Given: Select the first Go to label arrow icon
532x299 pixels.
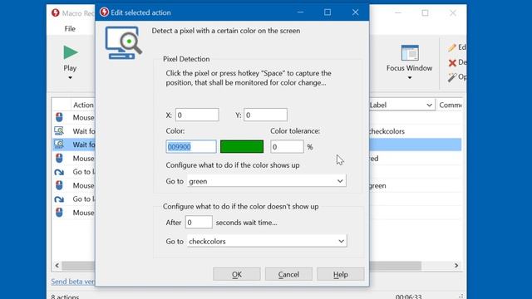Looking at the screenshot, I should [x=59, y=172].
